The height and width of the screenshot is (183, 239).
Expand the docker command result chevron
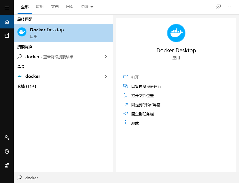[106, 76]
